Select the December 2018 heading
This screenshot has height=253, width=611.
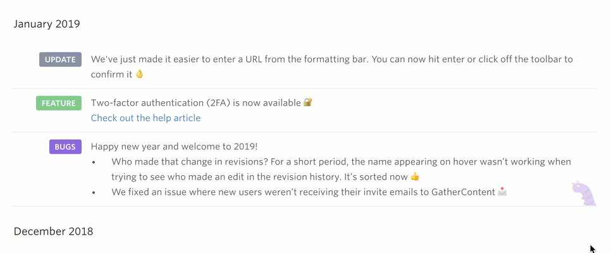click(53, 231)
